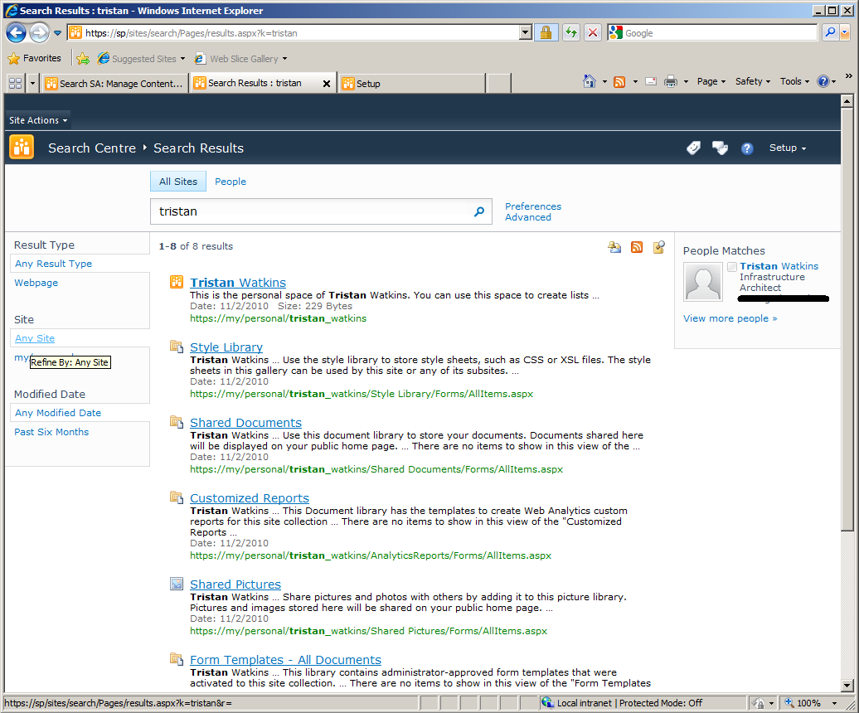Click the RSS feed icon above results
859x713 pixels.
(637, 247)
